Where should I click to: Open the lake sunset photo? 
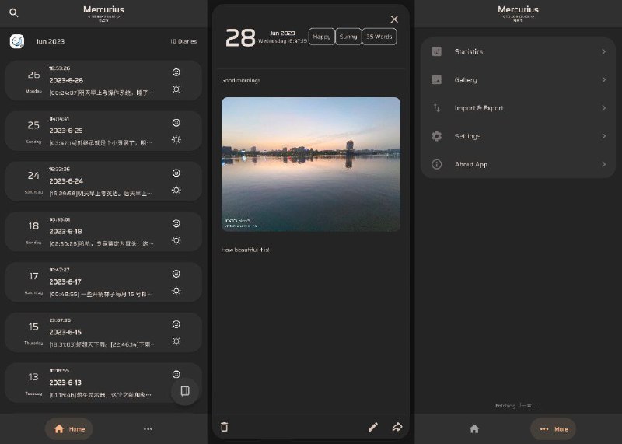[x=311, y=164]
